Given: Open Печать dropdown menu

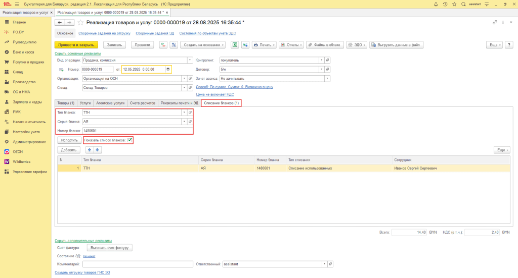Looking at the screenshot, I should pos(264,45).
